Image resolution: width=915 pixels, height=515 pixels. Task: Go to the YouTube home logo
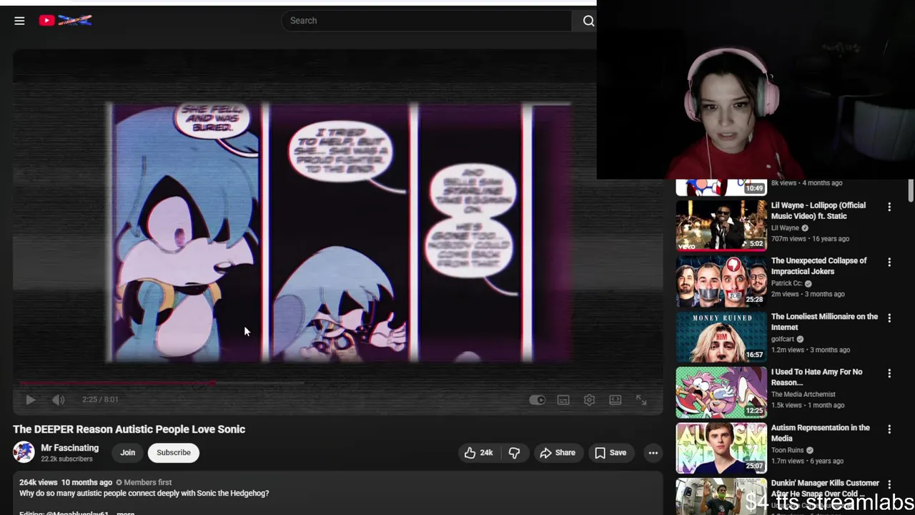(x=65, y=21)
